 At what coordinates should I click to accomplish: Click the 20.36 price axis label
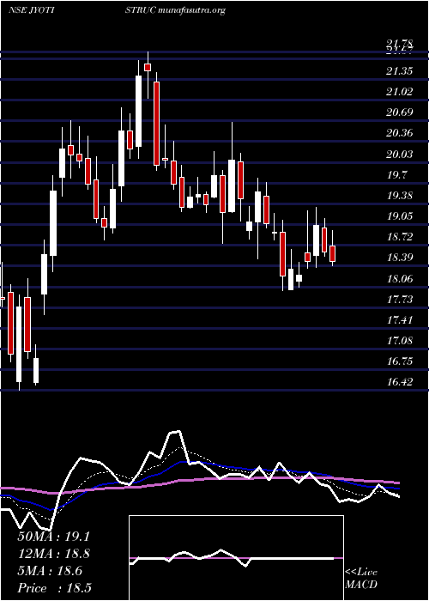point(400,133)
